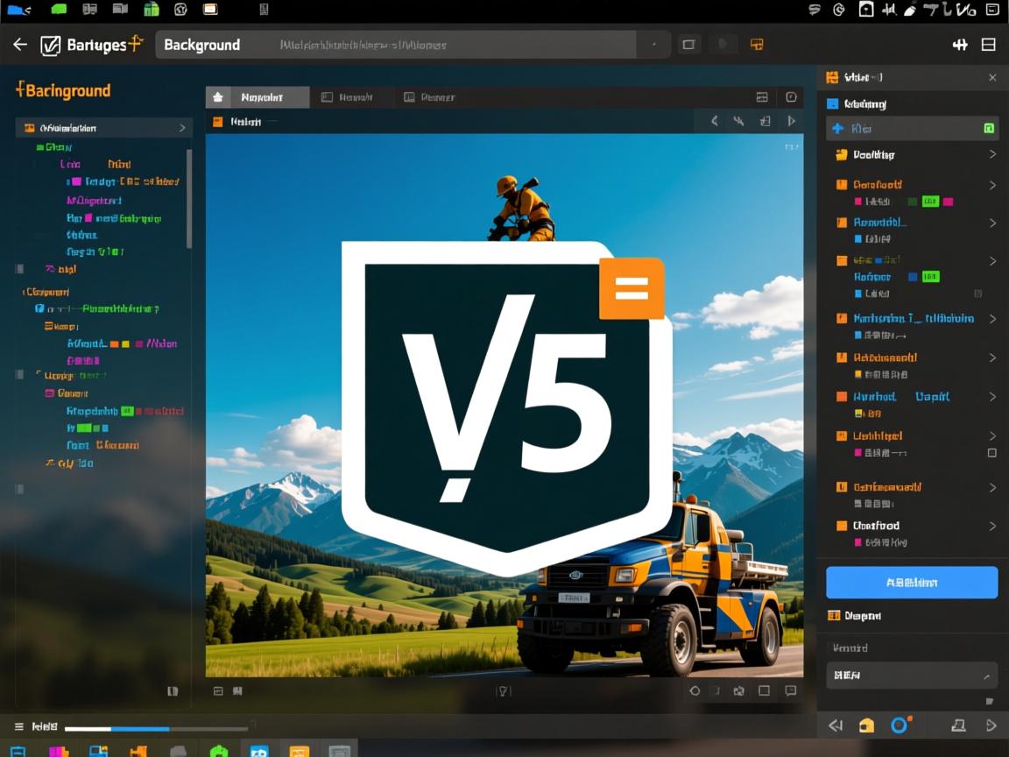The image size is (1009, 757).
Task: Click the left-pointing chevron above the canvas
Action: pos(715,122)
